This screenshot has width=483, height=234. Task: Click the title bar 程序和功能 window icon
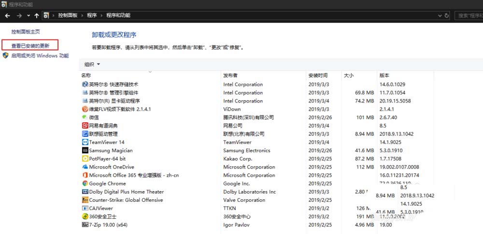pyautogui.click(x=4, y=5)
